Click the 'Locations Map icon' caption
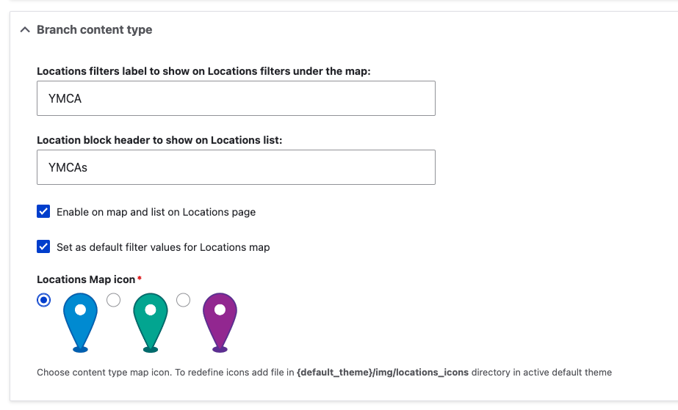Viewport: 678px width, 410px height. pos(86,279)
